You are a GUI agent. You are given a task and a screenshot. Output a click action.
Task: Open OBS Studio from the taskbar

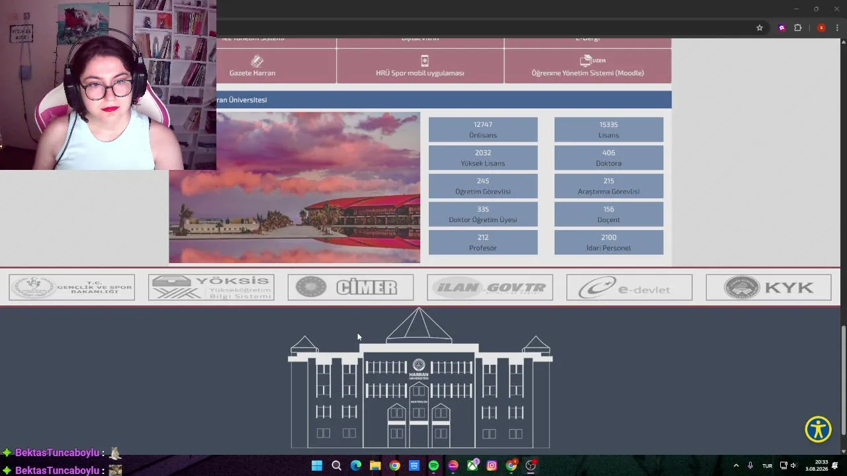(x=531, y=465)
